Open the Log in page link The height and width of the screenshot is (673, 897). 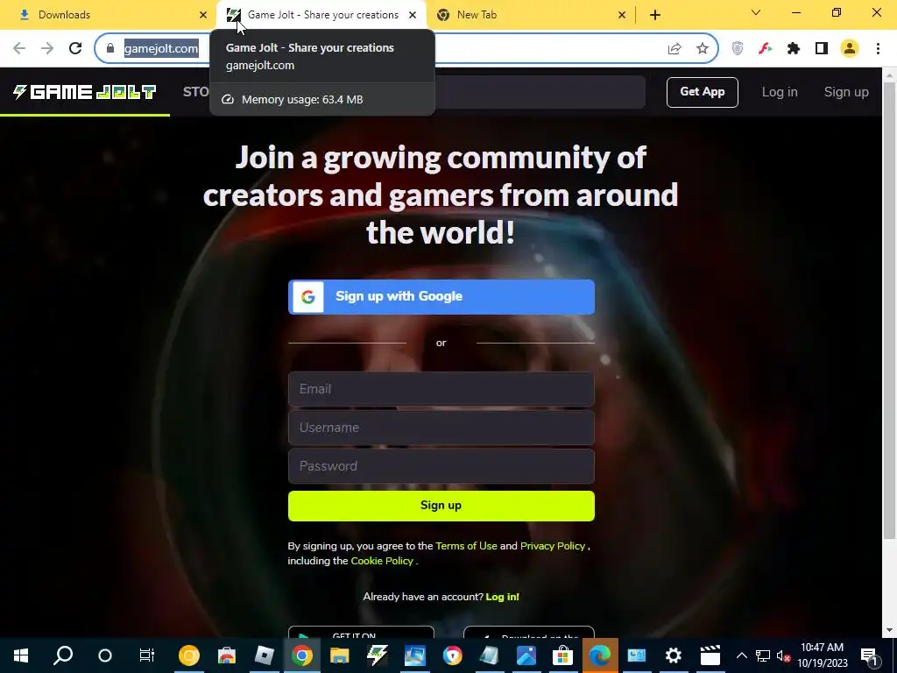(779, 92)
